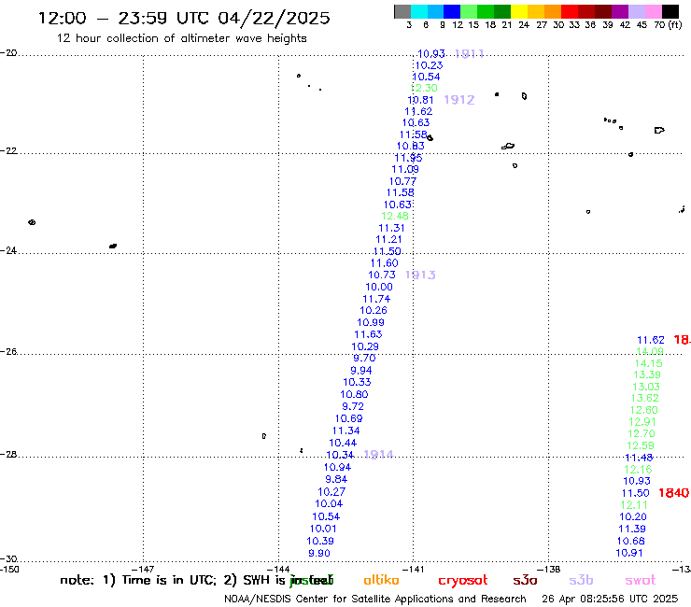Click the wave height value '10.23'
The height and width of the screenshot is (607, 691).
pos(429,65)
